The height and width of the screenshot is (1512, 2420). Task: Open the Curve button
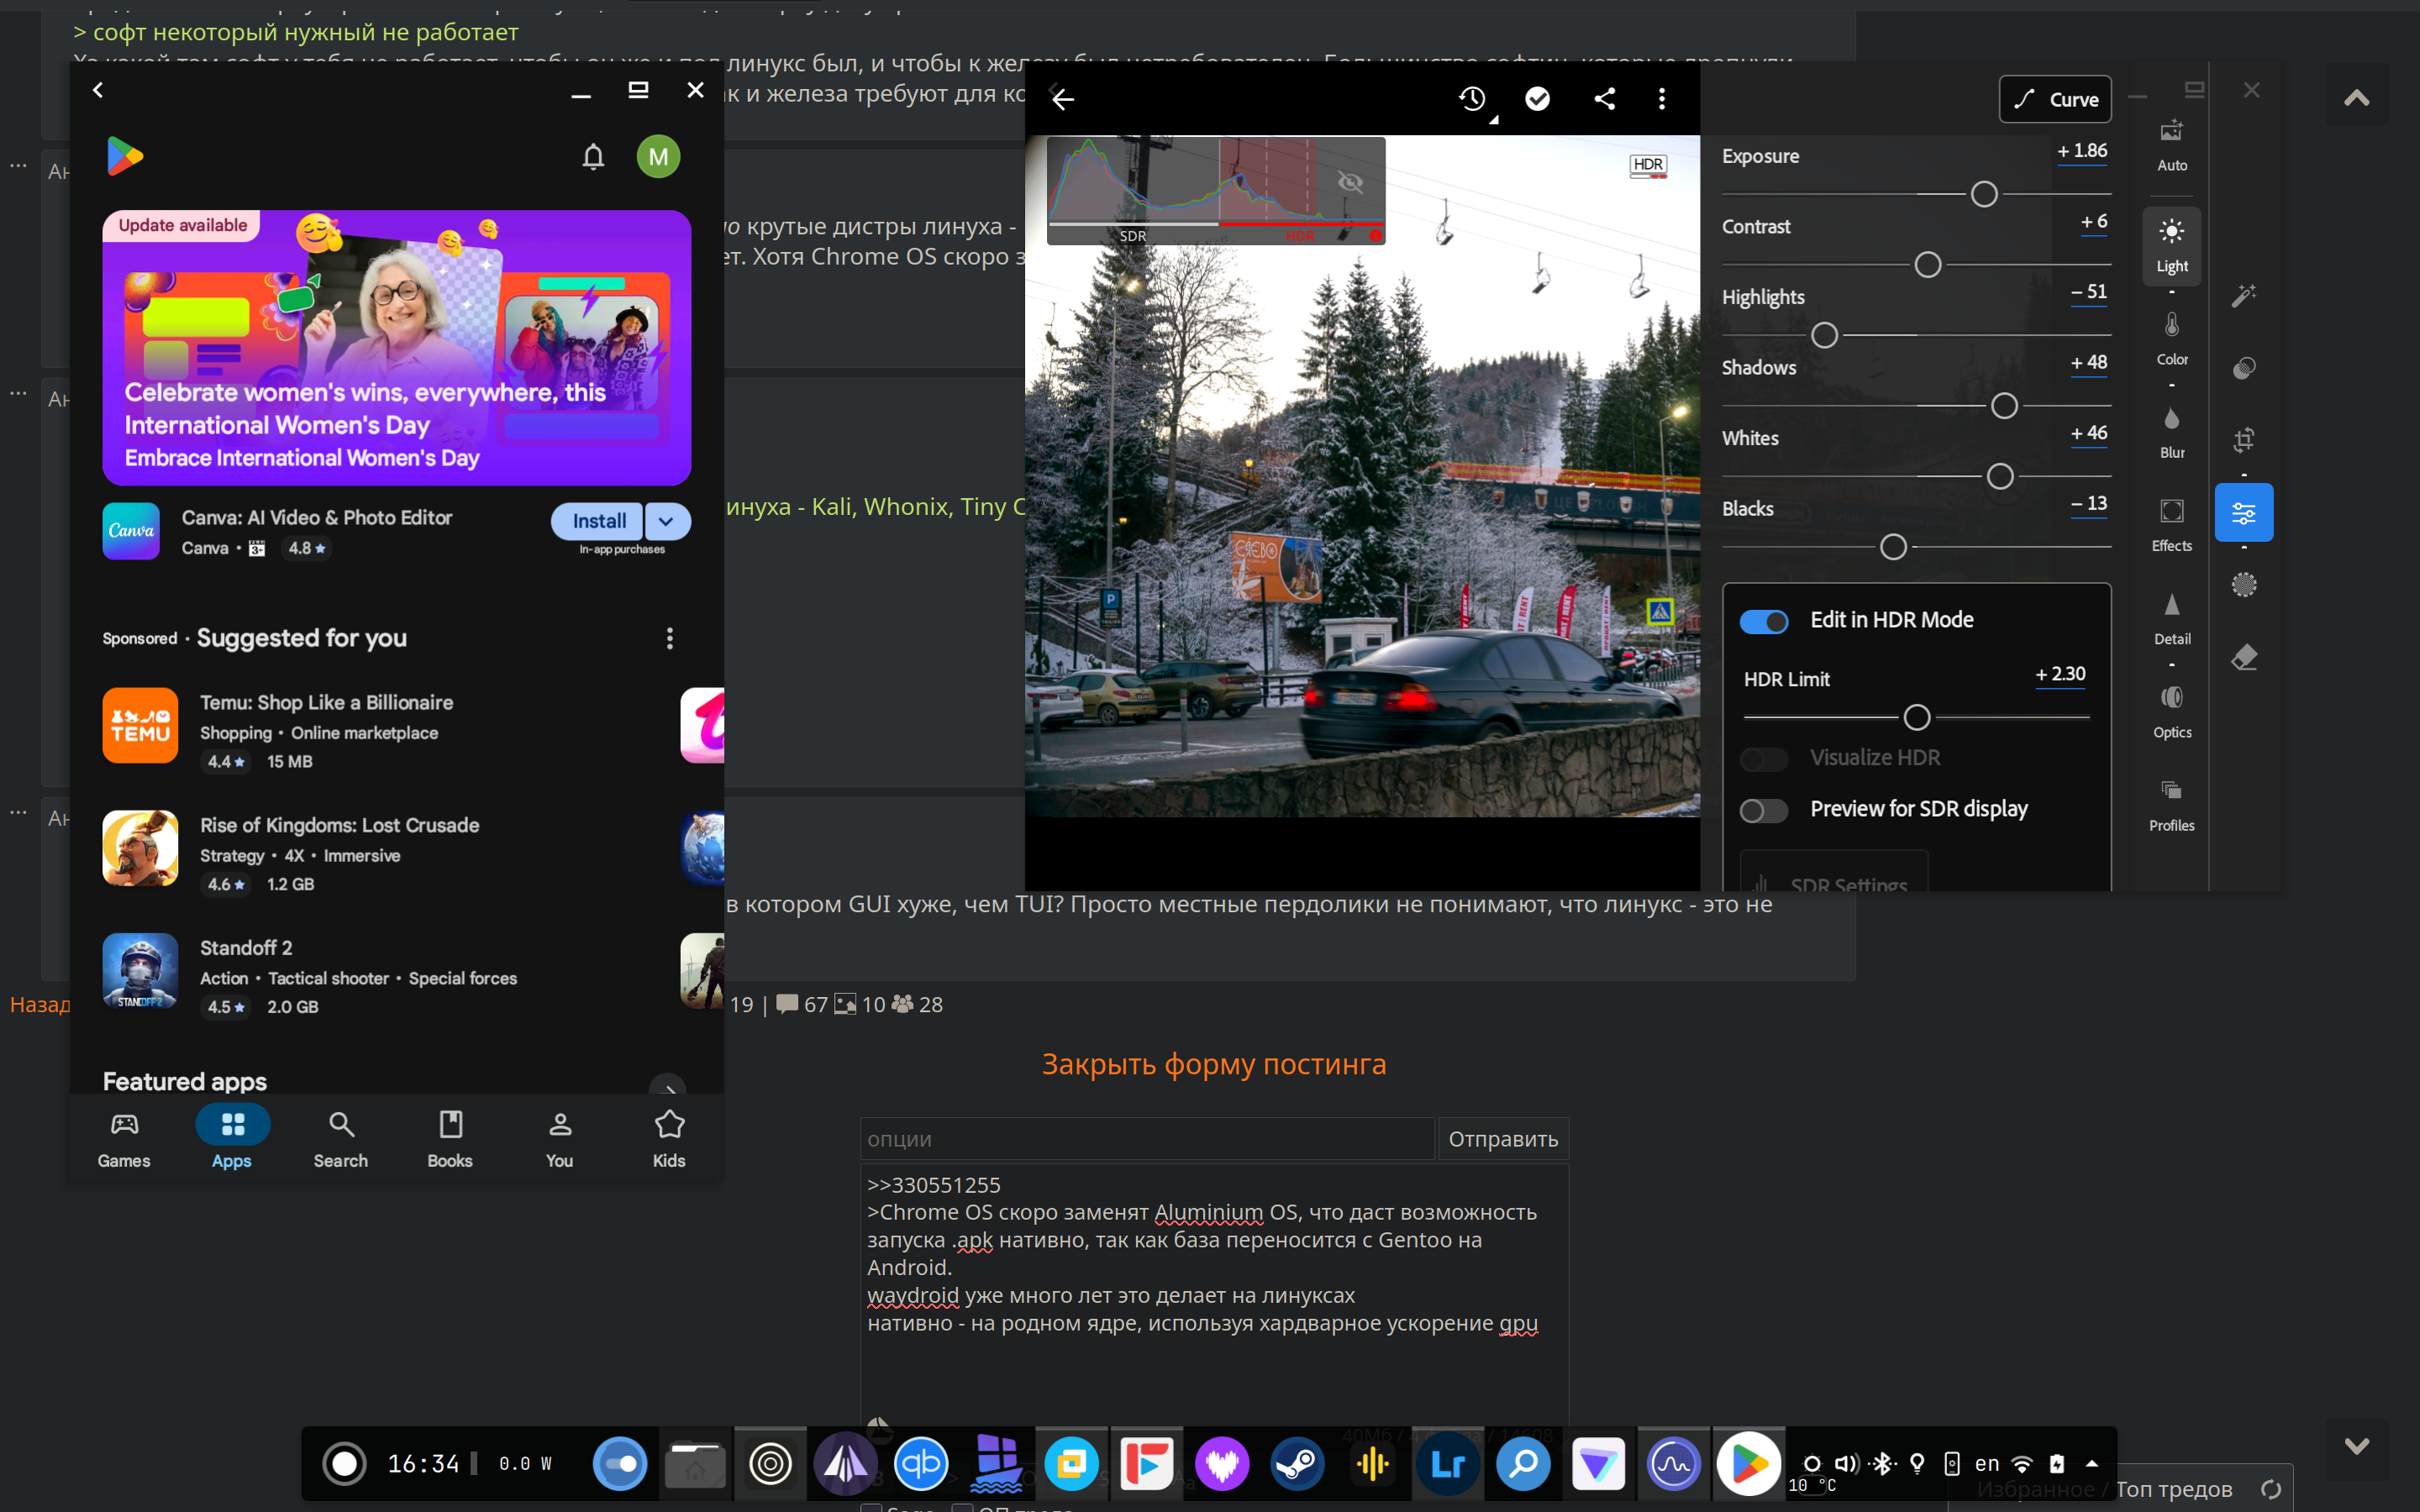click(2055, 99)
